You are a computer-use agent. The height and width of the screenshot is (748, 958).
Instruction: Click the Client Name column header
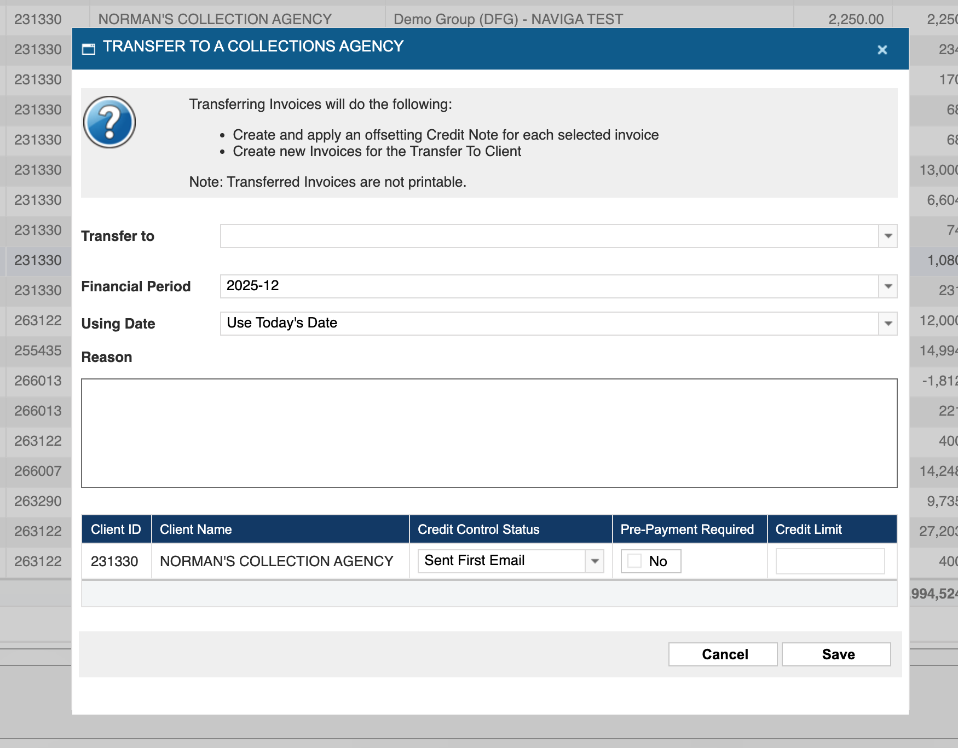point(195,530)
